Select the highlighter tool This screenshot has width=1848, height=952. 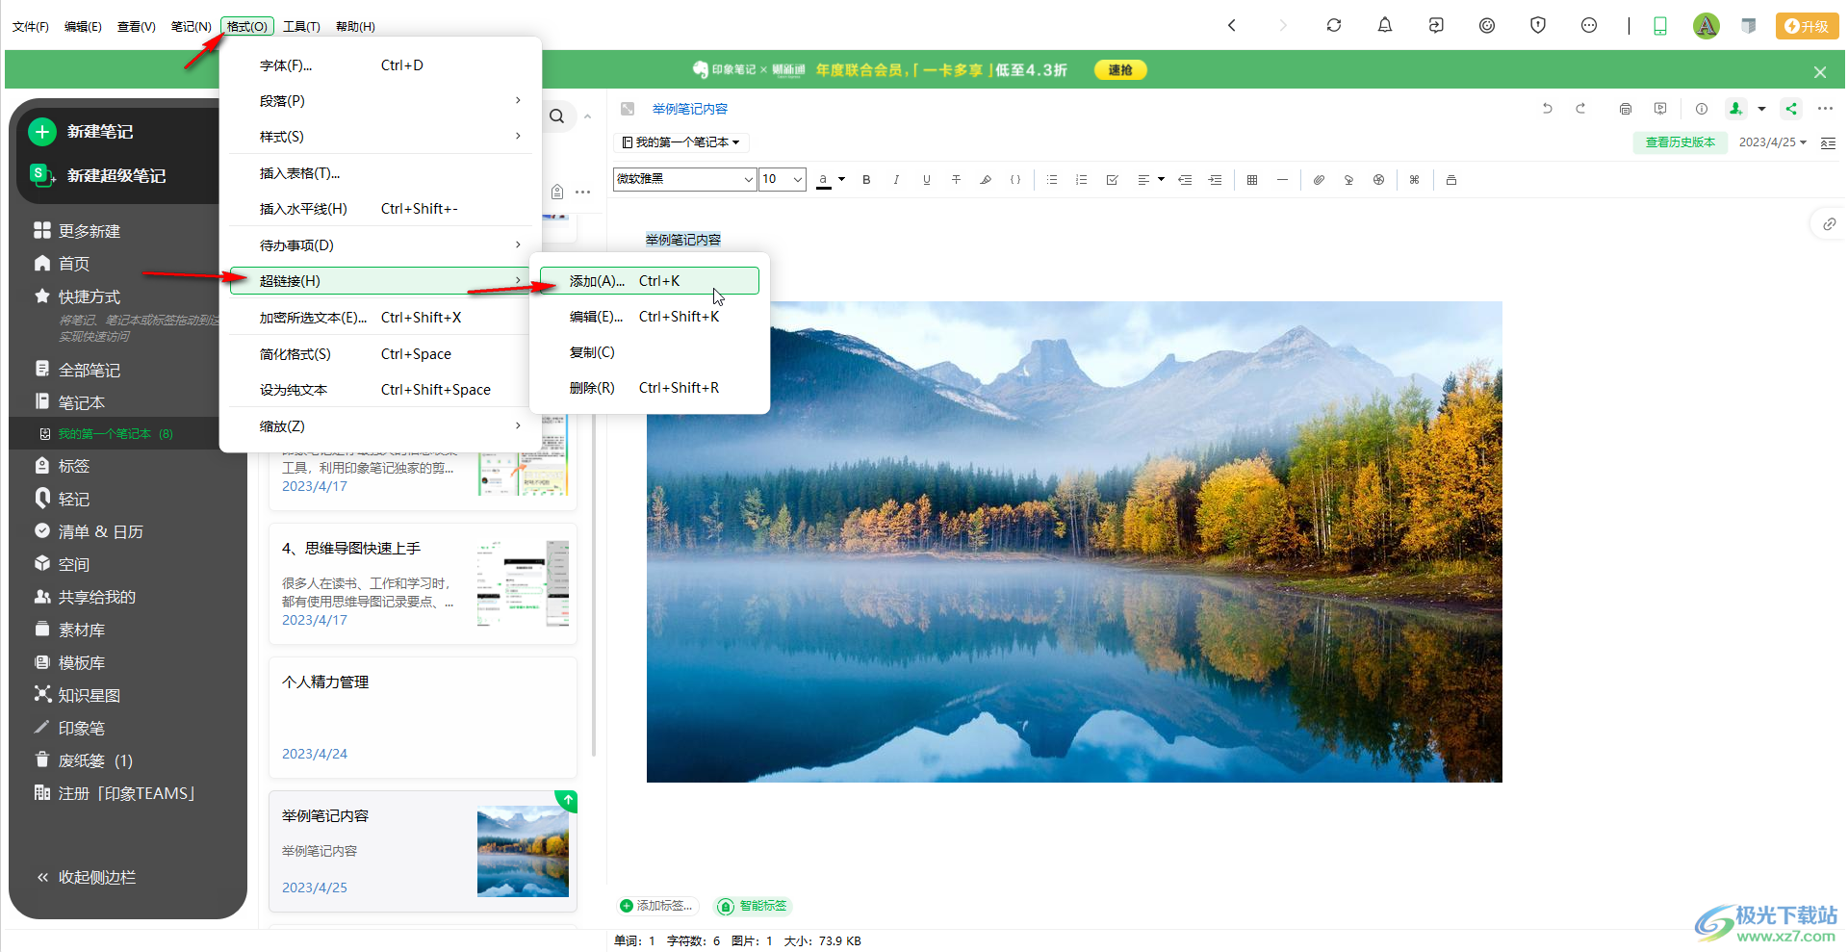point(986,180)
